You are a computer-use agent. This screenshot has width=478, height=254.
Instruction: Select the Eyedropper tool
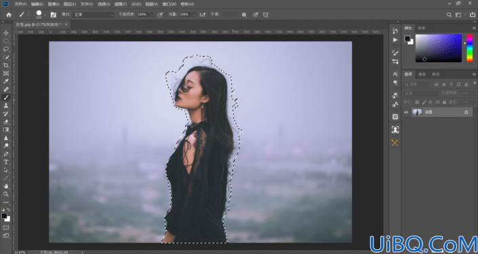pos(6,81)
